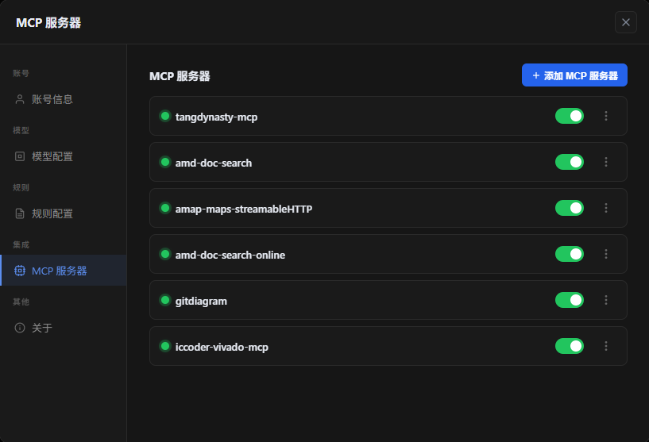Select MCP 服务器 sidebar item
649x442 pixels.
pyautogui.click(x=64, y=271)
